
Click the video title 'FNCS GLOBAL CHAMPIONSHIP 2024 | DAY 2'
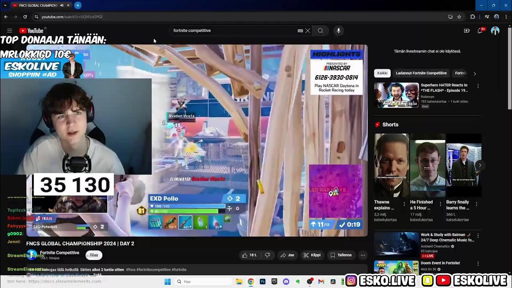tap(80, 243)
